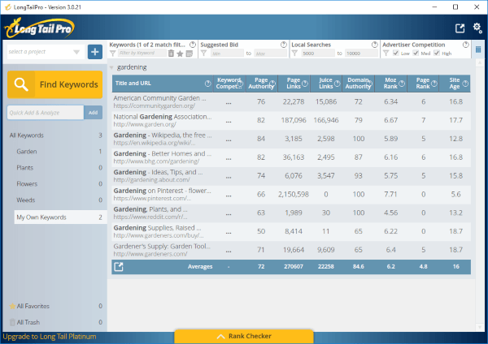Click the Moz Rank info icon
Viewport: 488px width, 344px height.
pos(402,84)
